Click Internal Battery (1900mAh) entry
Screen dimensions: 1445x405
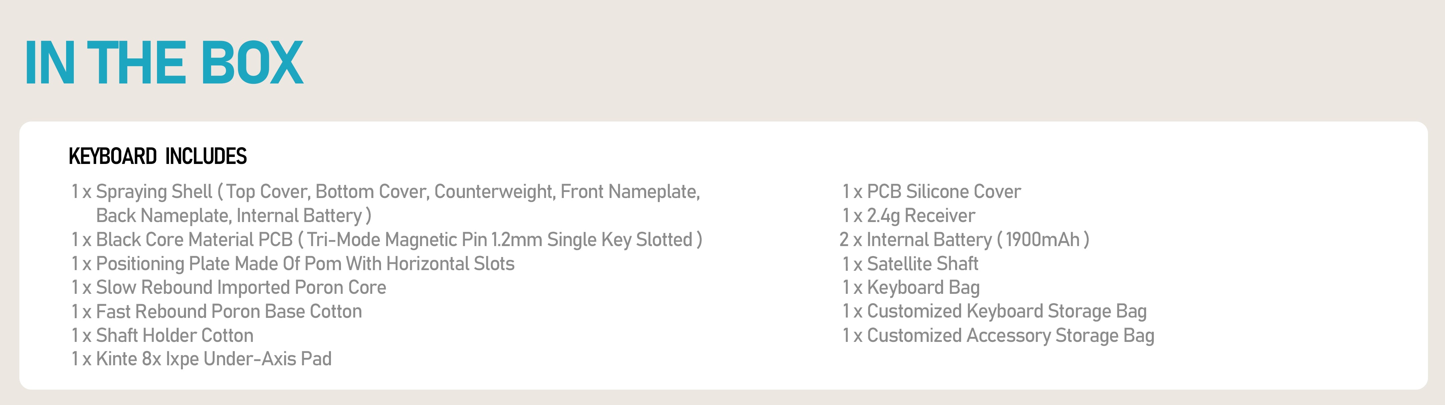click(964, 240)
